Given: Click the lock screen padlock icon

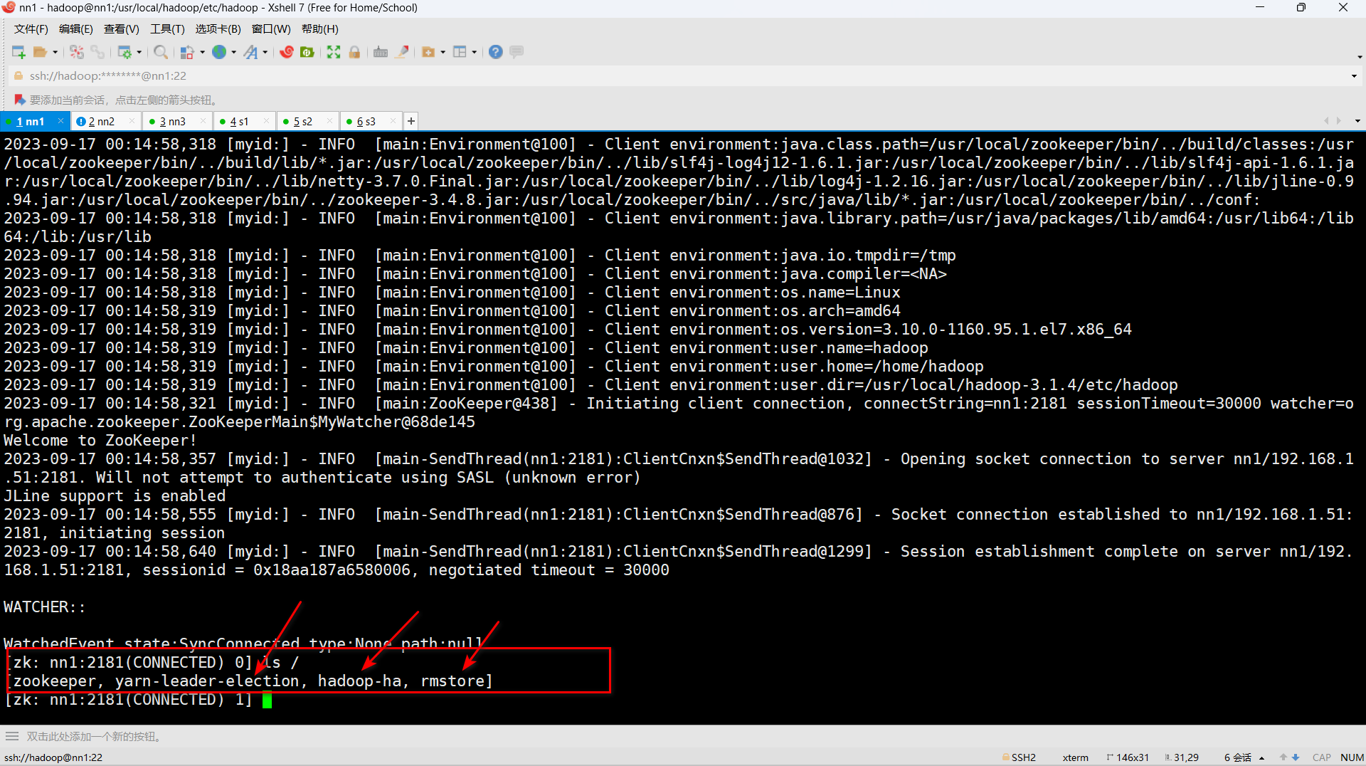Looking at the screenshot, I should (x=354, y=52).
